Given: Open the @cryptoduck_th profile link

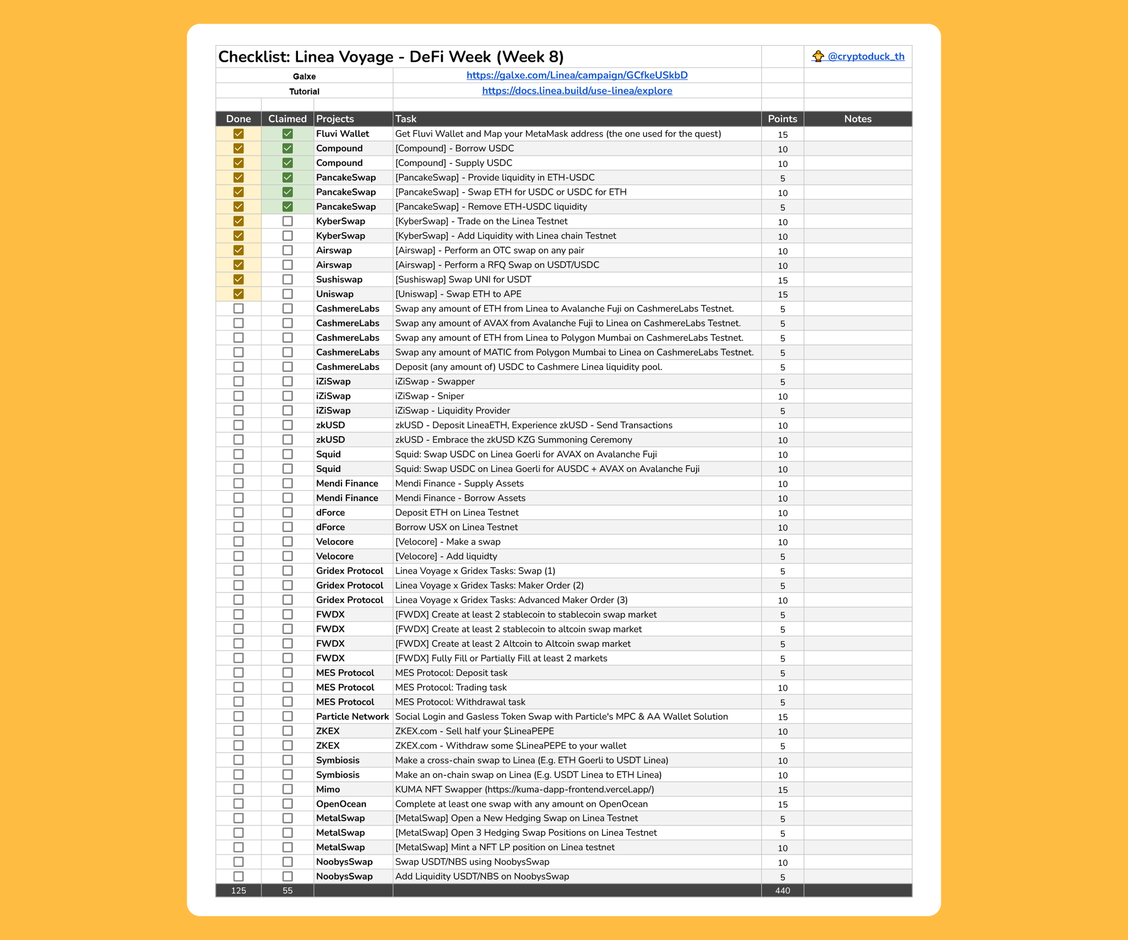Looking at the screenshot, I should (x=865, y=57).
